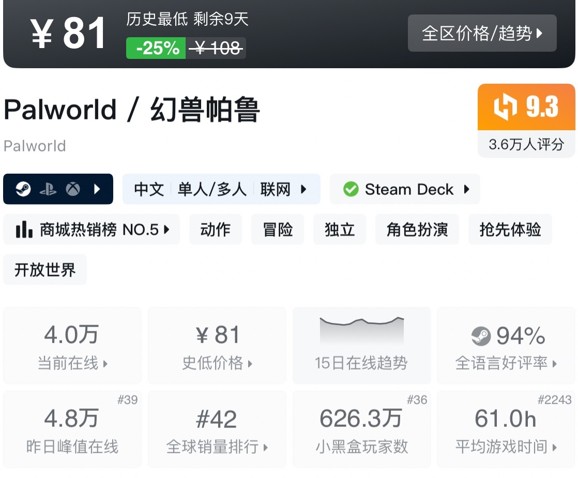Click the 9.3 rating score badge
The height and width of the screenshot is (478, 578).
point(526,107)
